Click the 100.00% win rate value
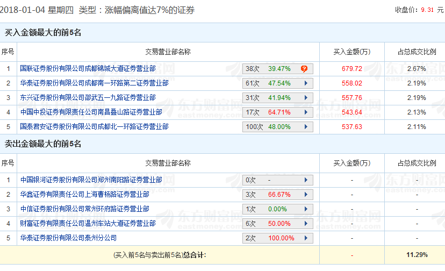Image resolution: width=445 pixels, height=271 pixels. click(x=281, y=238)
